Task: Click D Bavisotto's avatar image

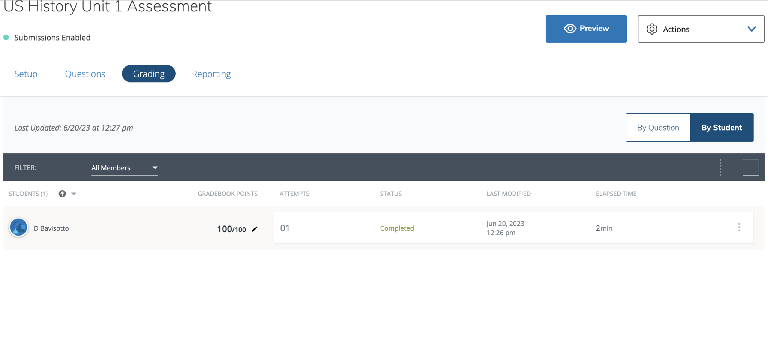Action: tap(18, 228)
